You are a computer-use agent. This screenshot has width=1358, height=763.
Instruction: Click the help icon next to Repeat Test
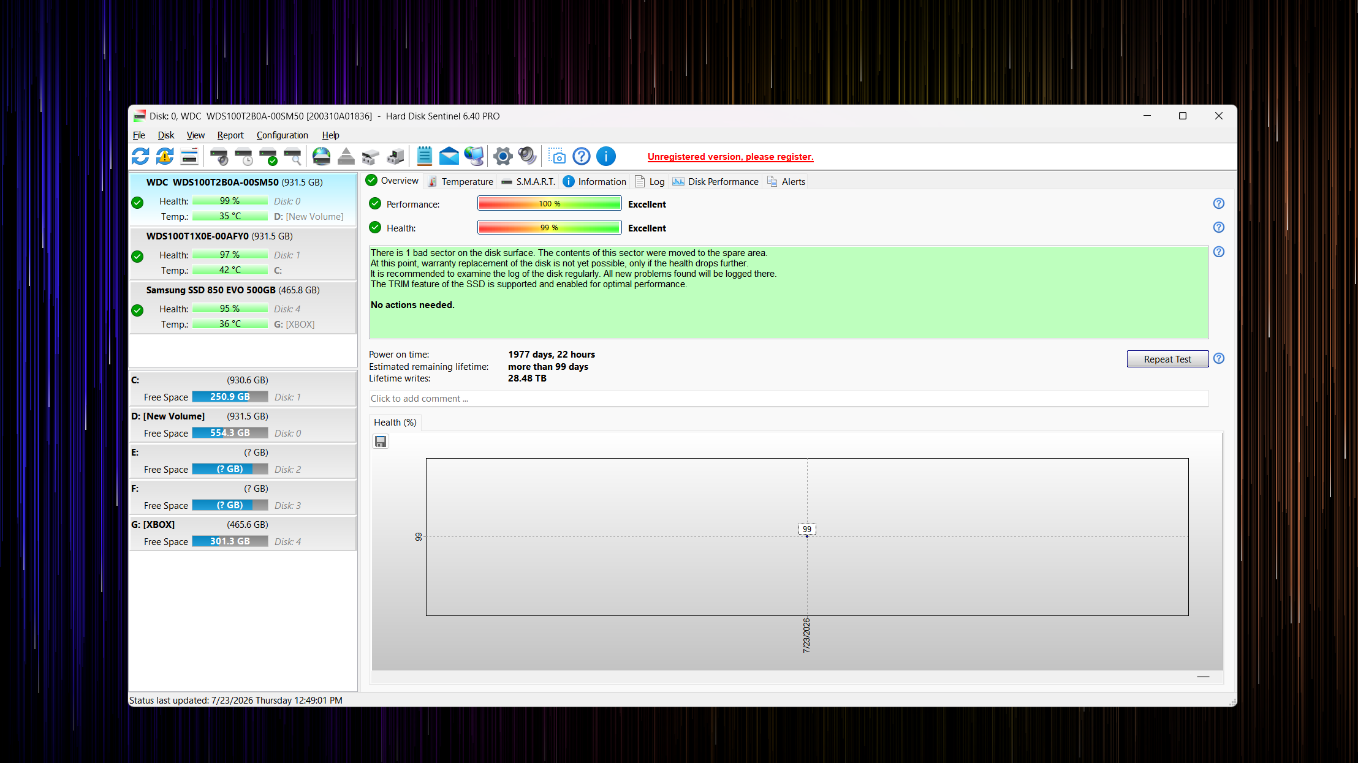(1218, 358)
